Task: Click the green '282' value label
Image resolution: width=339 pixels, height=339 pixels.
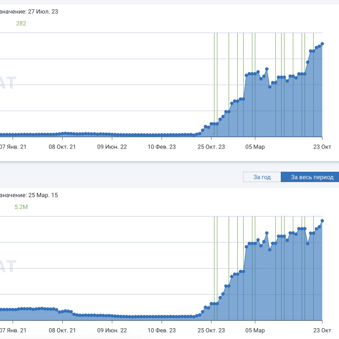Action: (21, 23)
